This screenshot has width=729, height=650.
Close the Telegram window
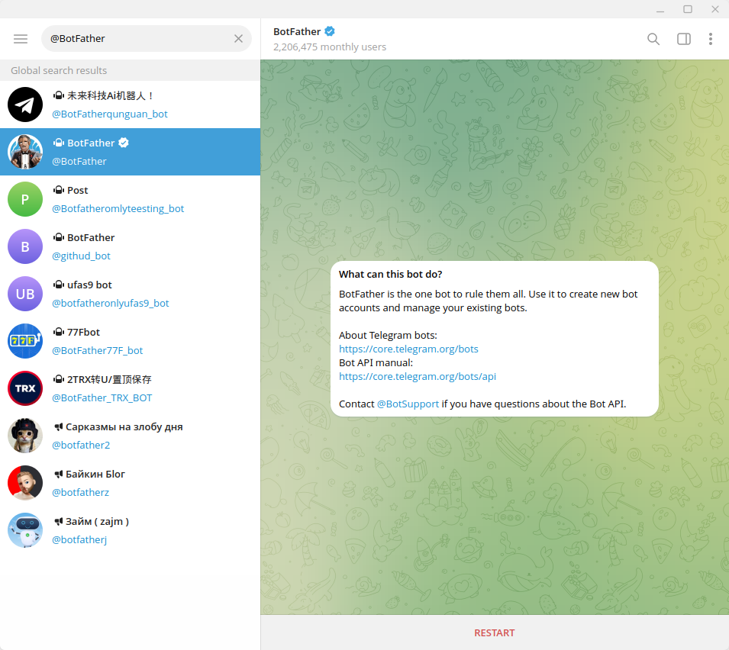point(715,9)
